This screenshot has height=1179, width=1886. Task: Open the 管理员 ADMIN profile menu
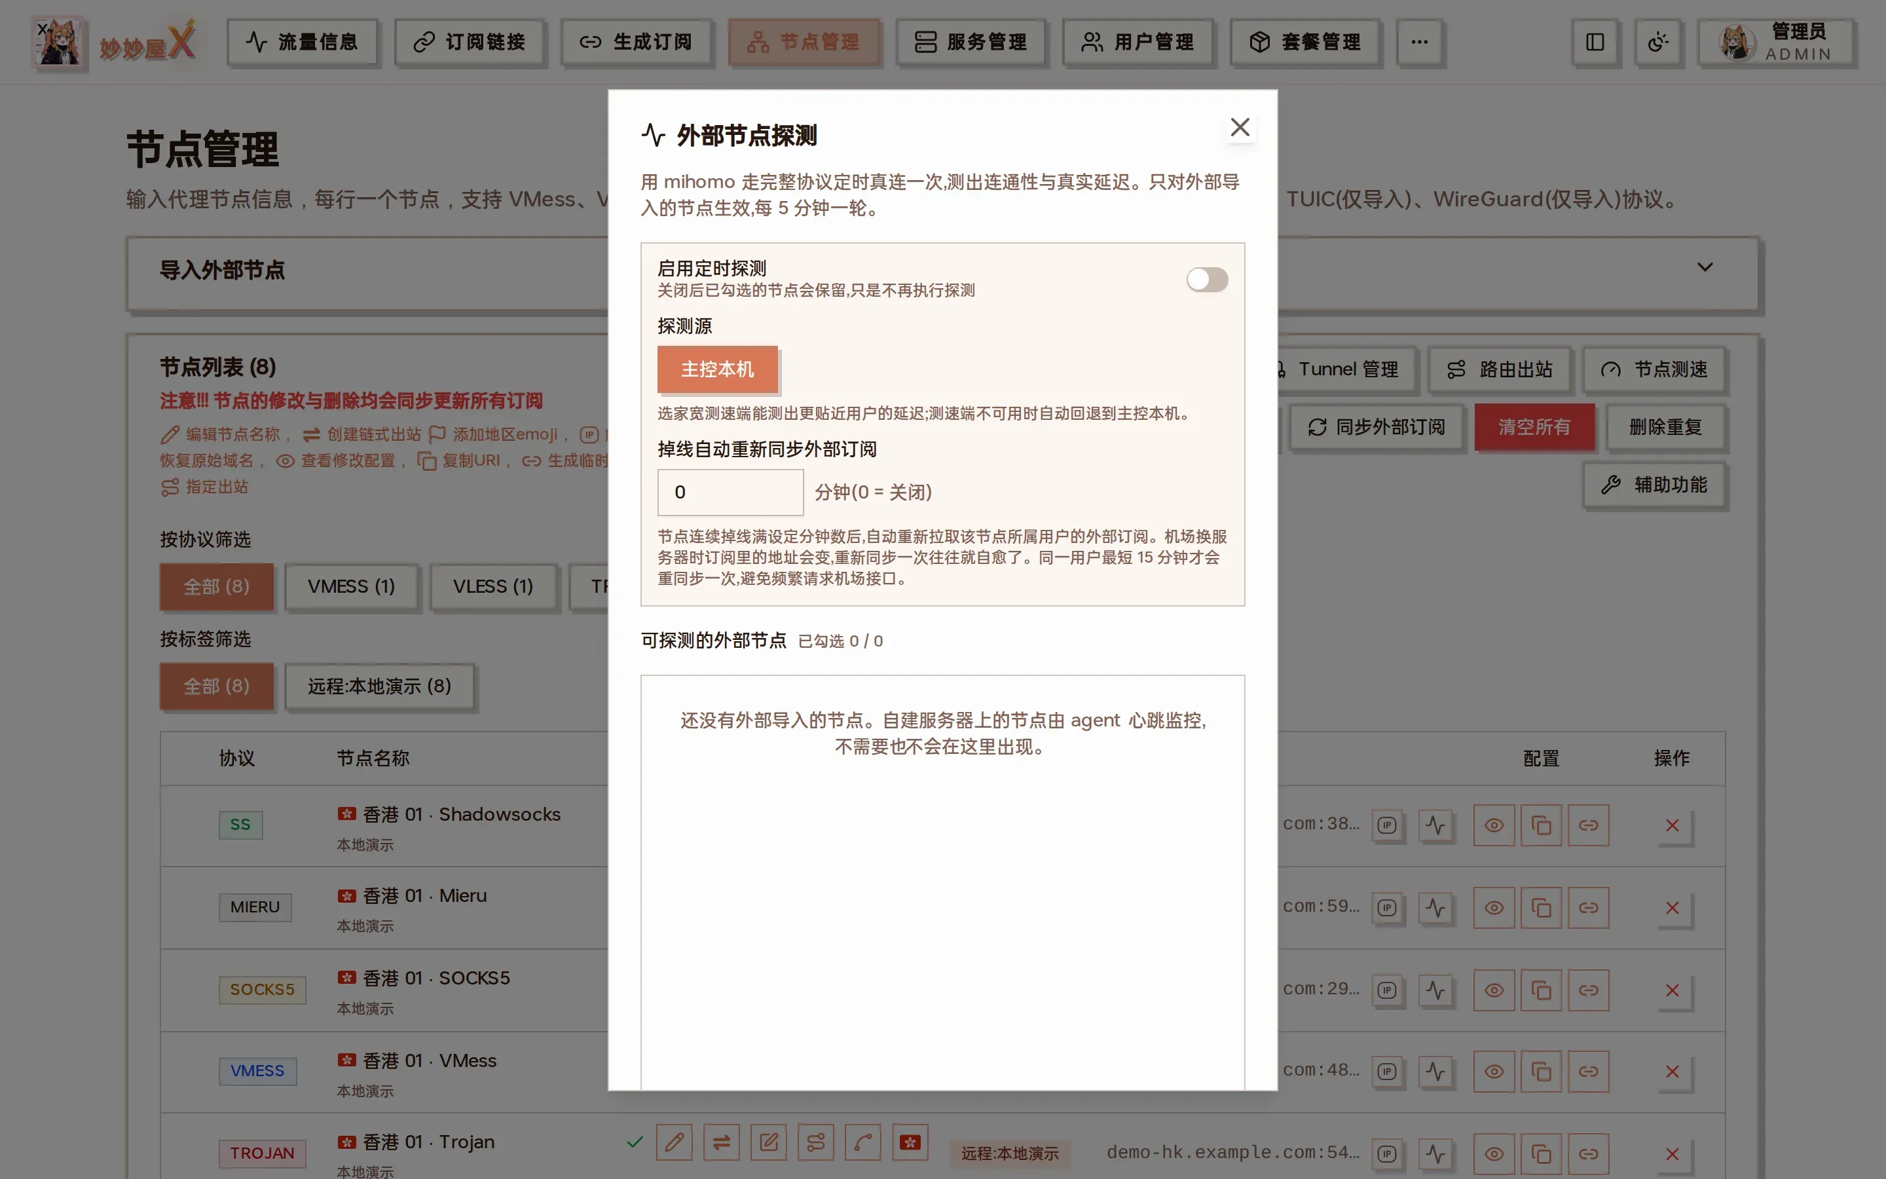[1776, 42]
